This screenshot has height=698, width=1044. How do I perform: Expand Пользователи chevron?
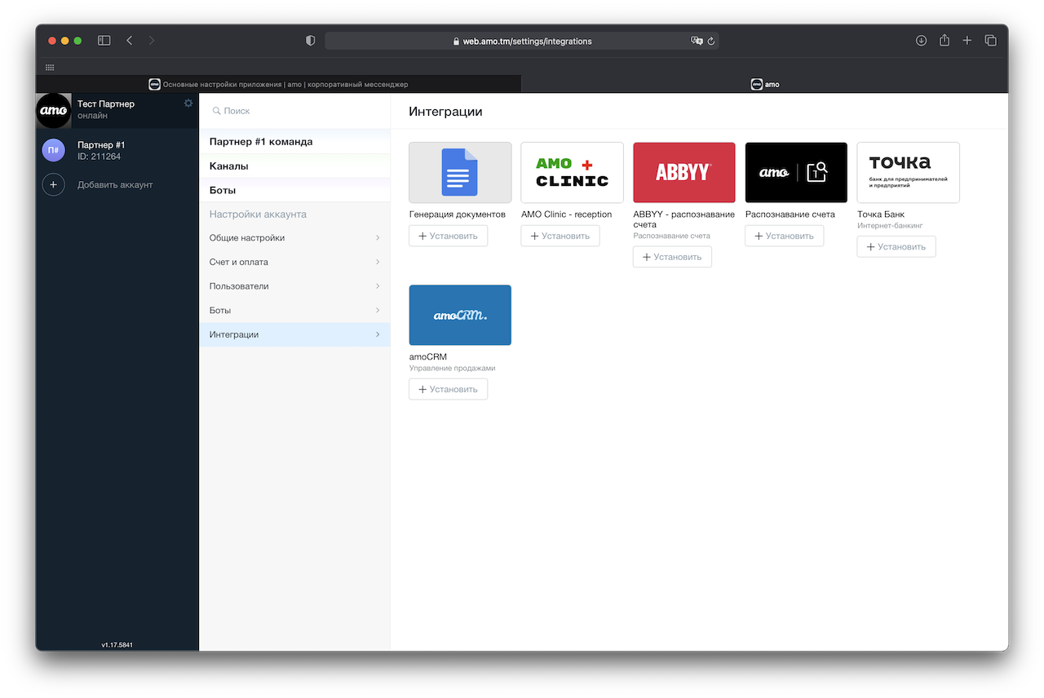(x=378, y=286)
